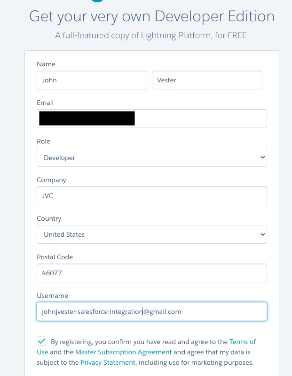
Task: Open the Terms of Use link
Action: pyautogui.click(x=242, y=342)
